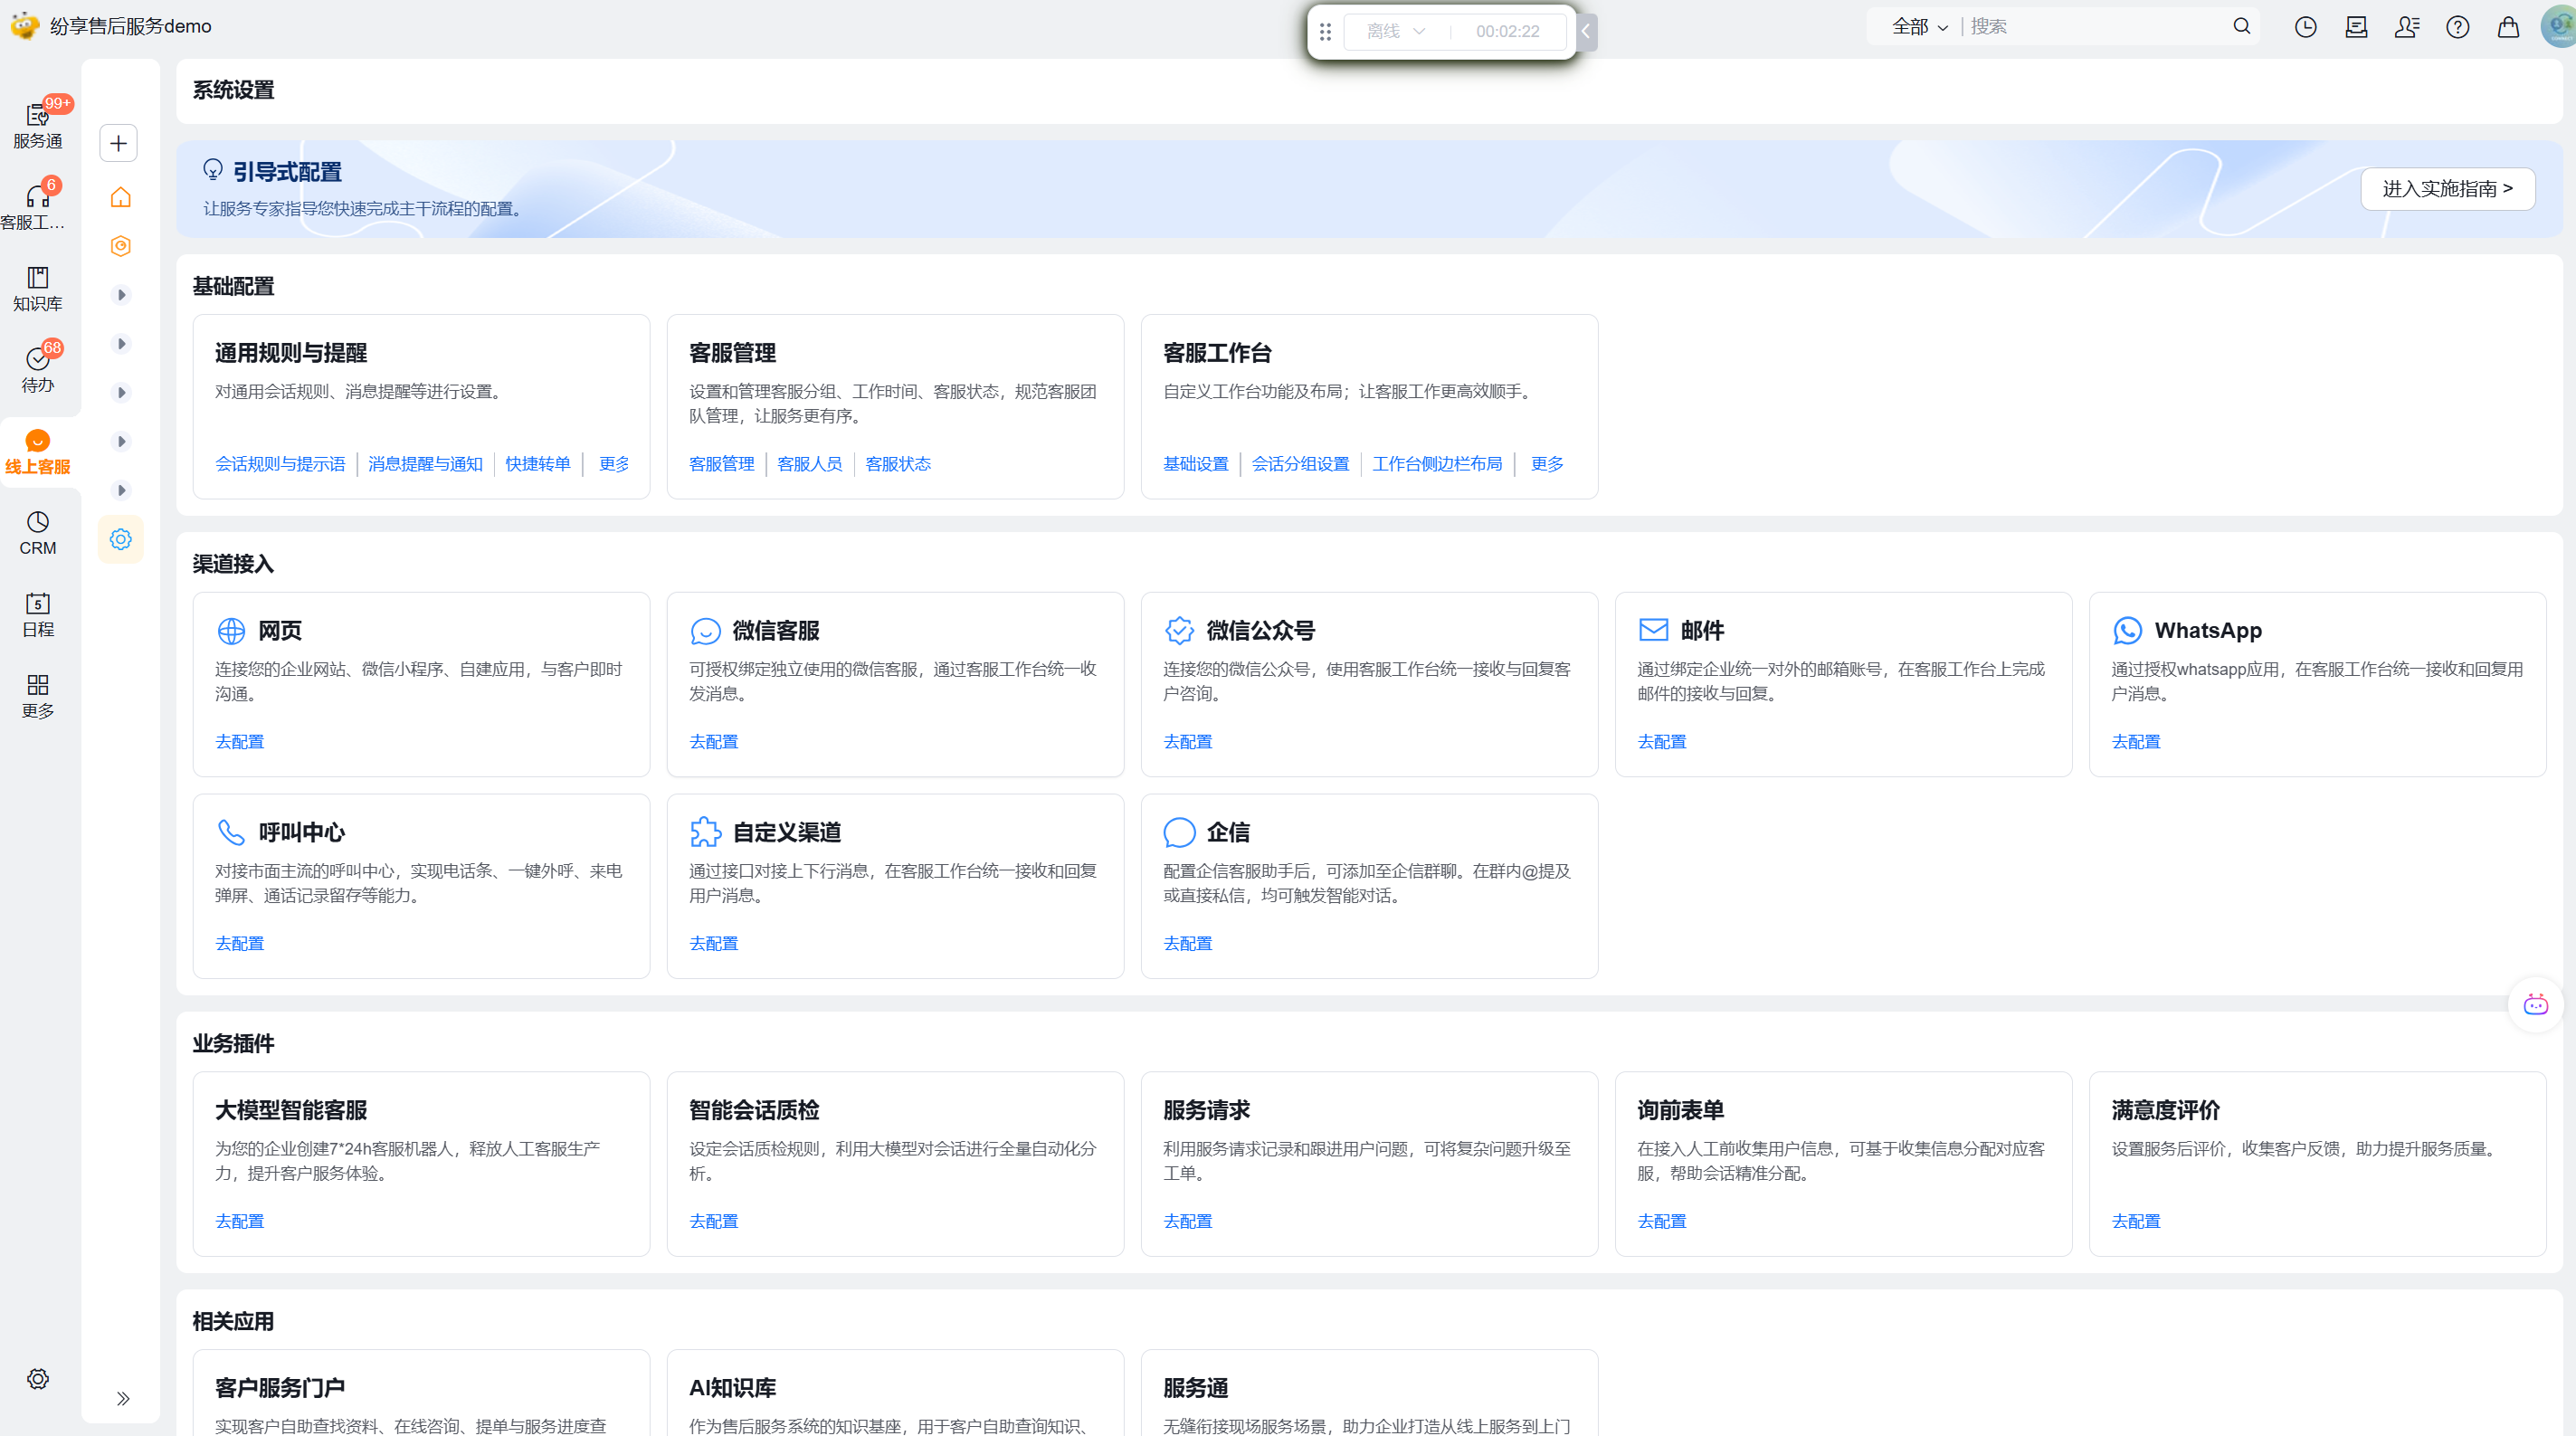Open the 离线 status dropdown
Viewport: 2576px width, 1436px height.
coord(1396,31)
